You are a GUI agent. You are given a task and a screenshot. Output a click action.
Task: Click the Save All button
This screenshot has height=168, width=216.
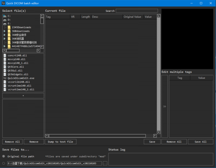pyautogui.click(x=201, y=142)
